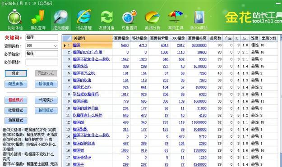Open keyword link 榴莲酥 in row 12
This screenshot has width=282, height=167.
pos(79,122)
